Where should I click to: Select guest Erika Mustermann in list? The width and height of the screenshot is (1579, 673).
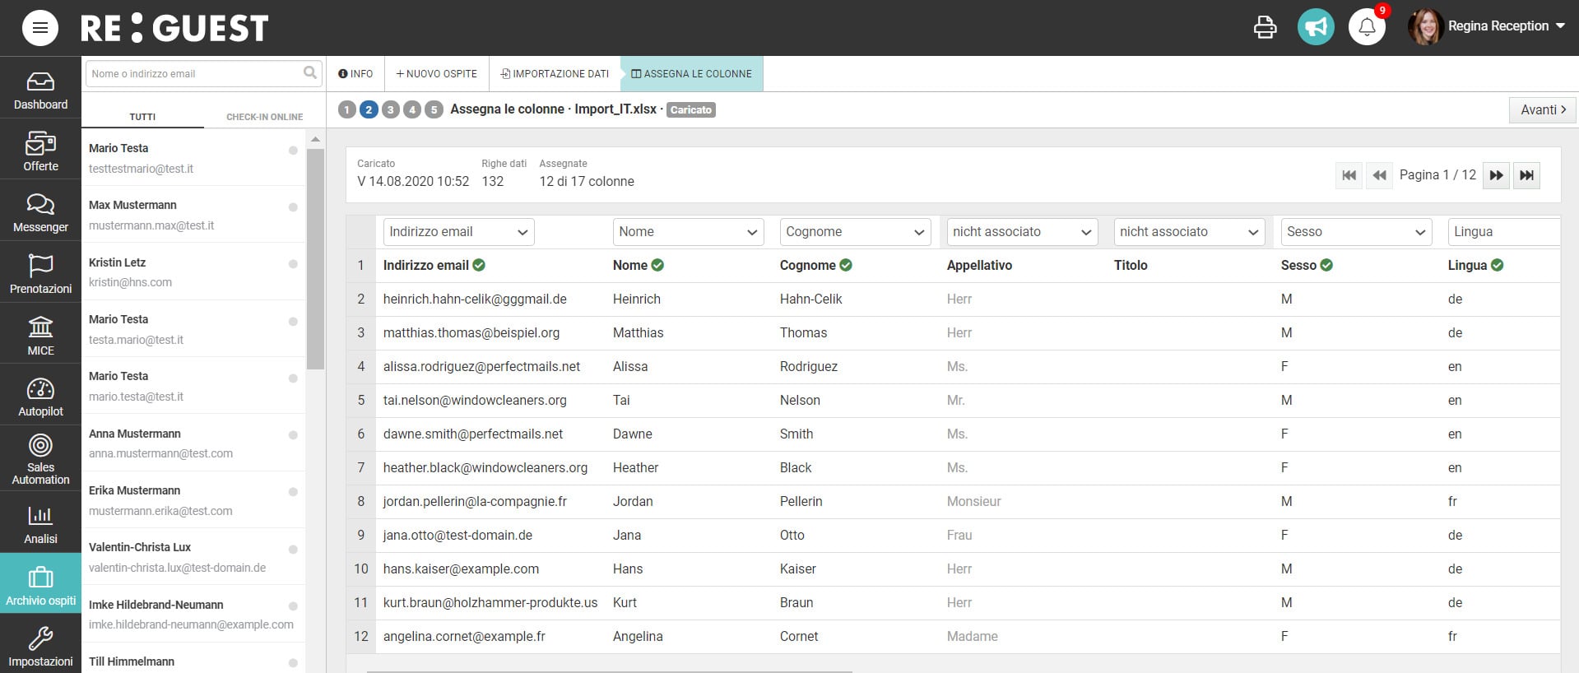click(x=193, y=499)
